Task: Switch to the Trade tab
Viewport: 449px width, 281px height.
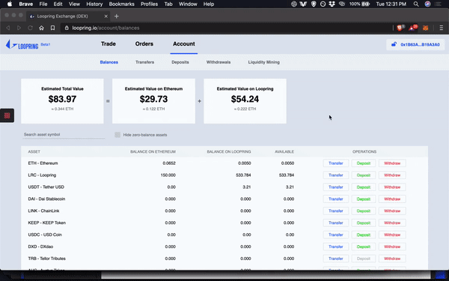Action: pos(109,44)
